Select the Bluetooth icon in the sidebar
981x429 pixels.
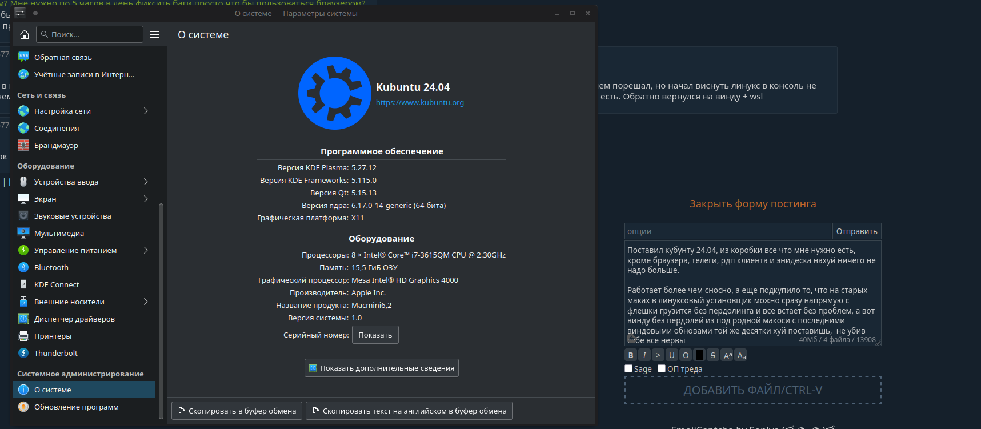click(x=23, y=267)
